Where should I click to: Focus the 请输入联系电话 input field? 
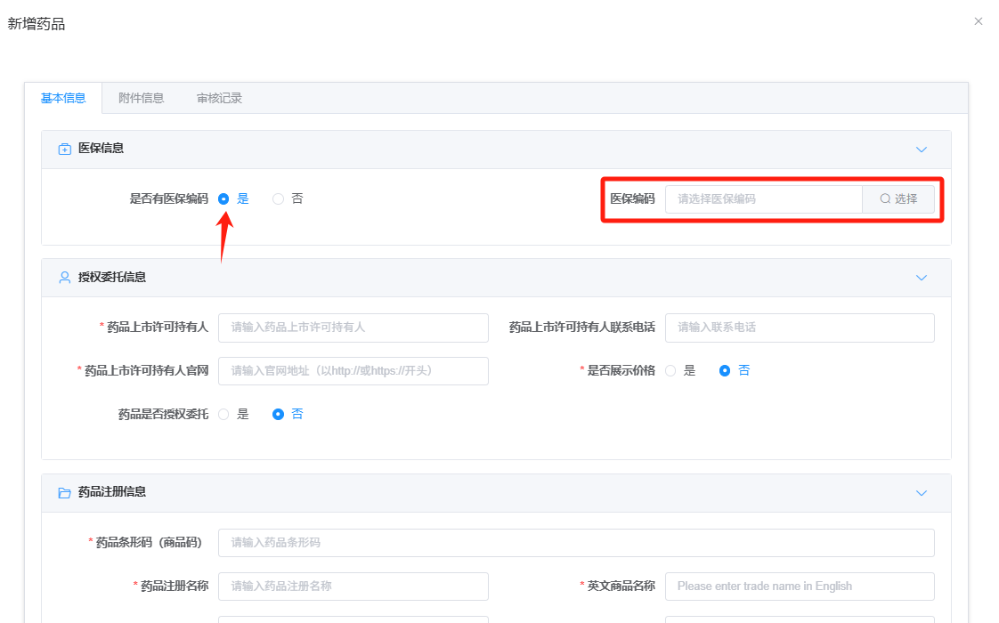[800, 328]
